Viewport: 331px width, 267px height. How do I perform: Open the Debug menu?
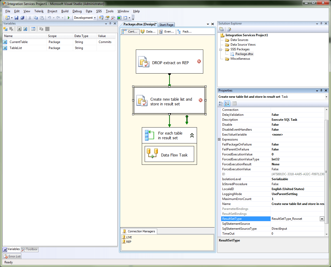[x=77, y=11]
